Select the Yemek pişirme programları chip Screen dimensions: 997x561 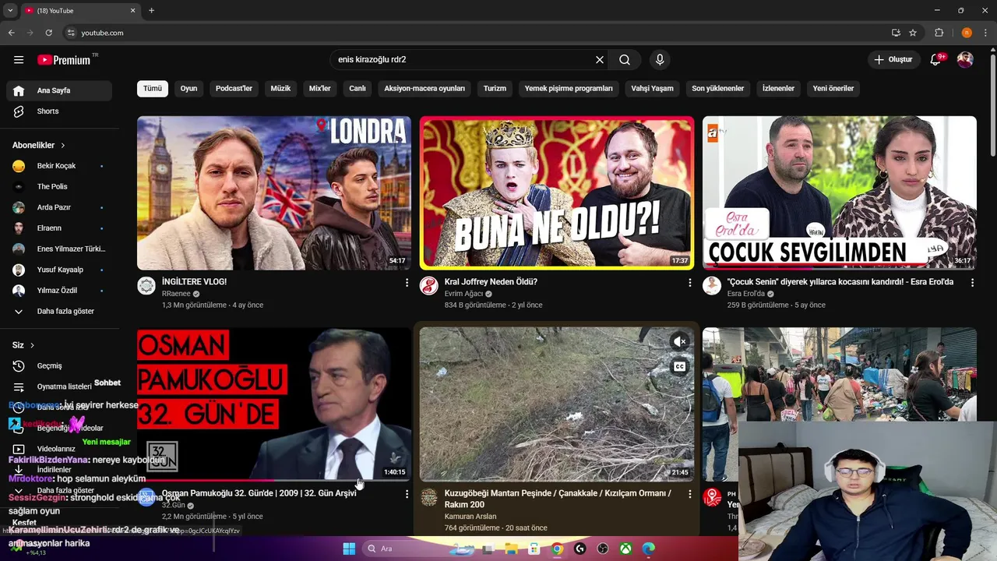click(x=569, y=89)
